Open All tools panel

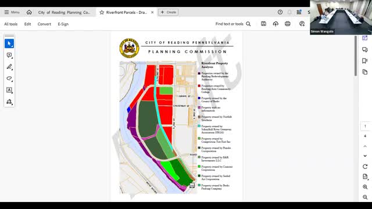click(11, 24)
